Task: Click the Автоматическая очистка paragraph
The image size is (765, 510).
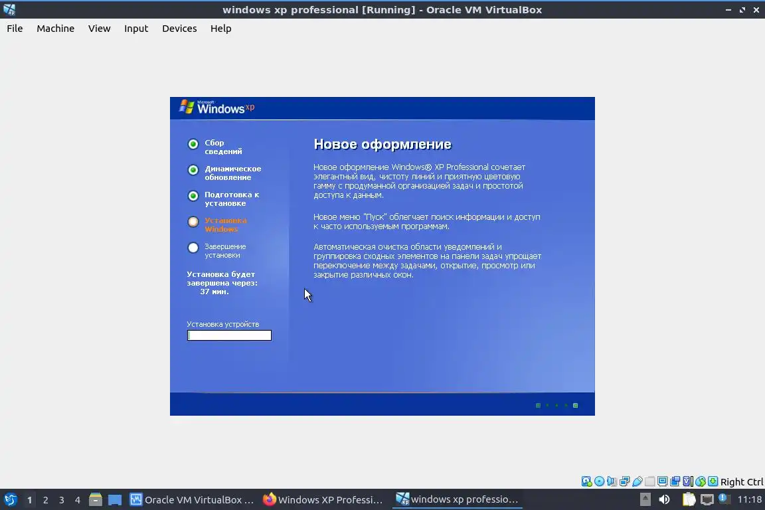Action: coord(428,260)
